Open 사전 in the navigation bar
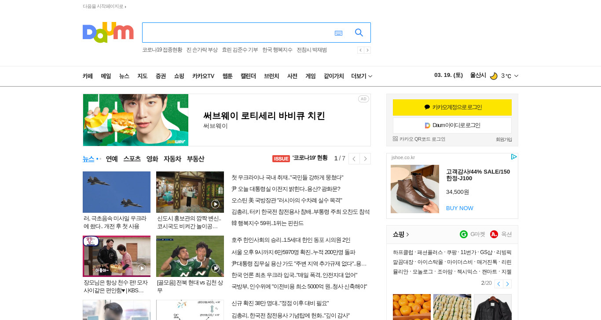Viewport: 601px width, 320px height. point(292,76)
